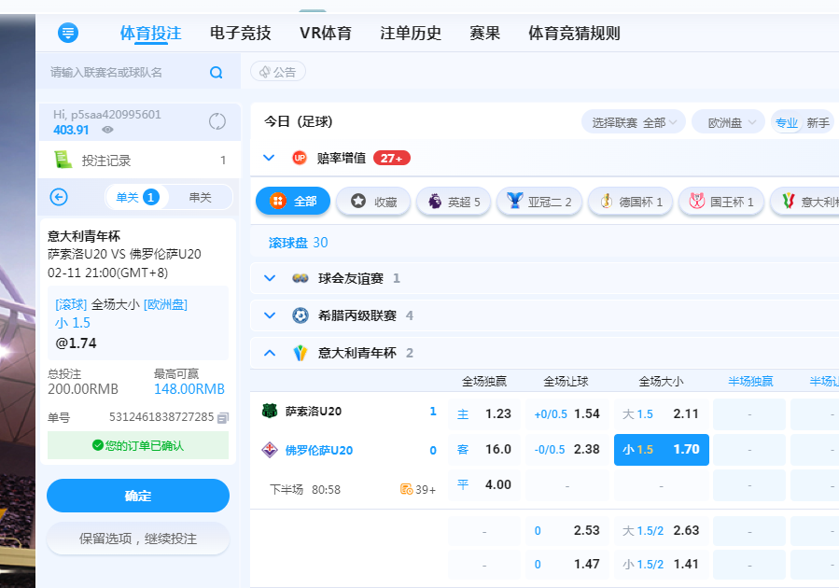The image size is (839, 588).
Task: Expand the 希腊丙级联赛 section
Action: pyautogui.click(x=270, y=315)
